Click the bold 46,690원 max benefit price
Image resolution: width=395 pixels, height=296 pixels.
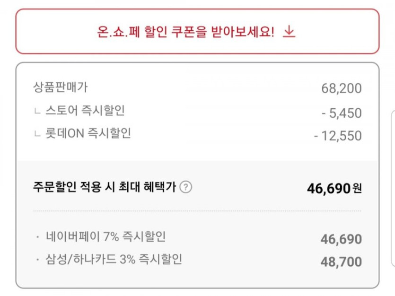click(x=334, y=189)
